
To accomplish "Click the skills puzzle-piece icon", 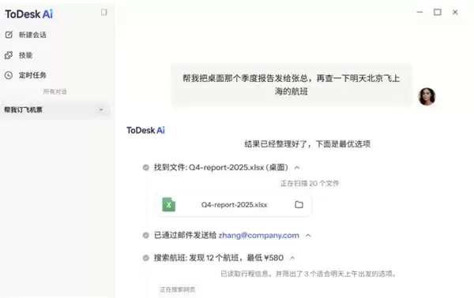I will 9,55.
